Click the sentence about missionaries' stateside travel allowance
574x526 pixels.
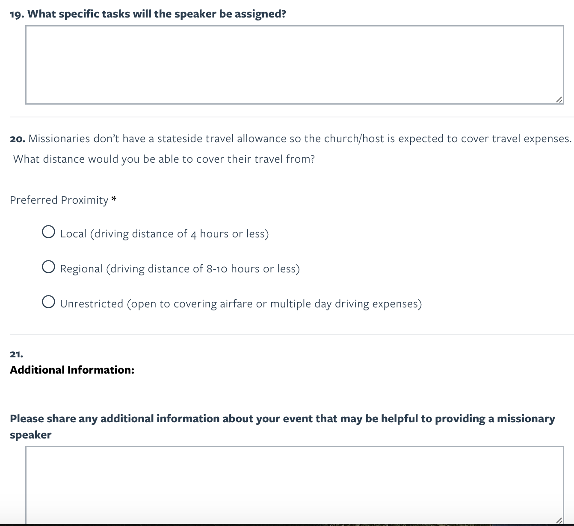point(299,139)
